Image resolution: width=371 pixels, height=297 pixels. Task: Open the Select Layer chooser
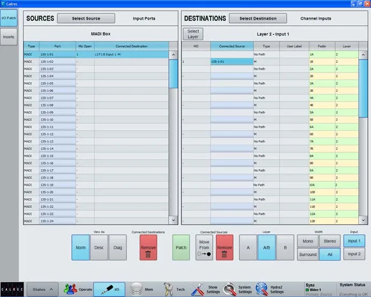coord(193,34)
